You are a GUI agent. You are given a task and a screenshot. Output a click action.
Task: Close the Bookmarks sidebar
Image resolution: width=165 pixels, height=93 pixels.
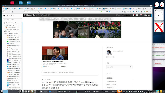pyautogui.click(x=21, y=16)
